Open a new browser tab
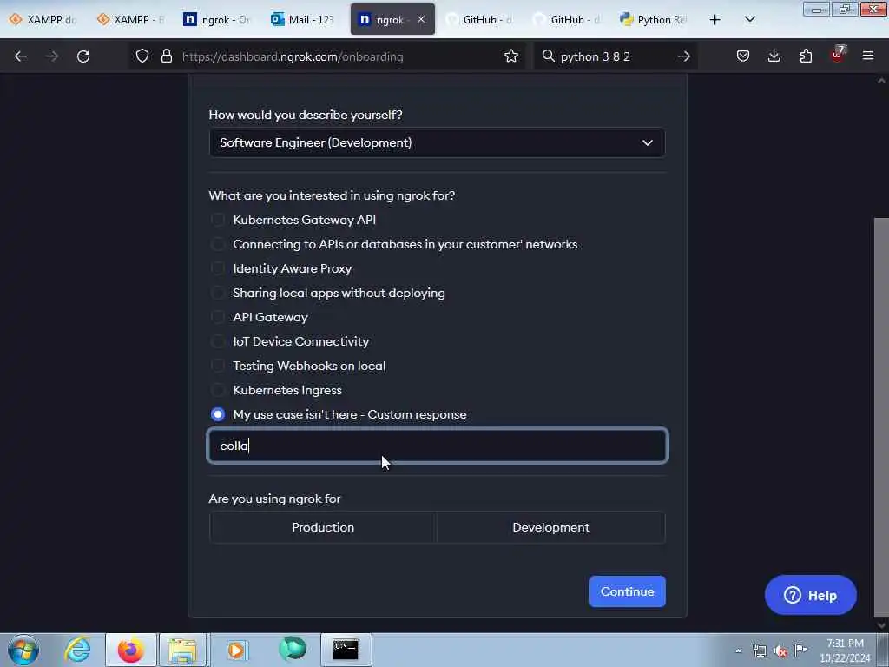The height and width of the screenshot is (667, 889). pos(715,20)
